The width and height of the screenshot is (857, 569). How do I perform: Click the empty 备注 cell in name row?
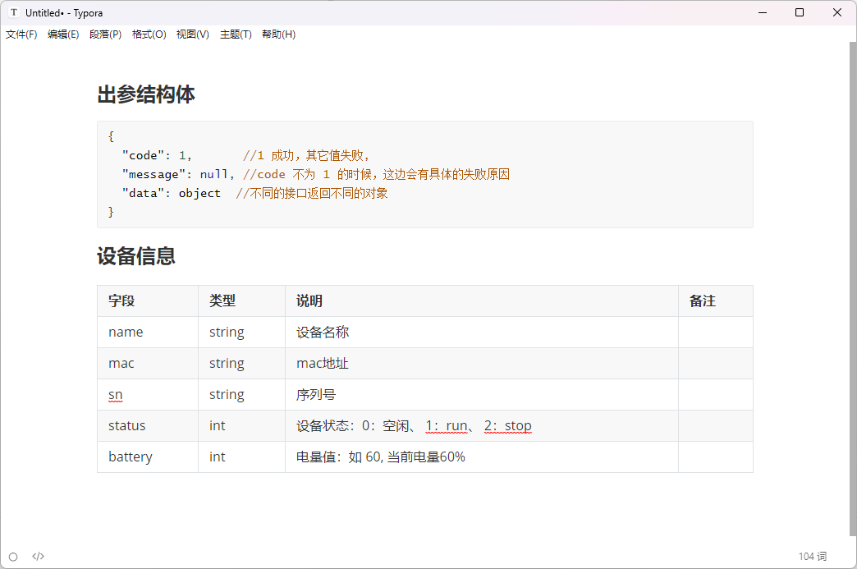pyautogui.click(x=716, y=332)
